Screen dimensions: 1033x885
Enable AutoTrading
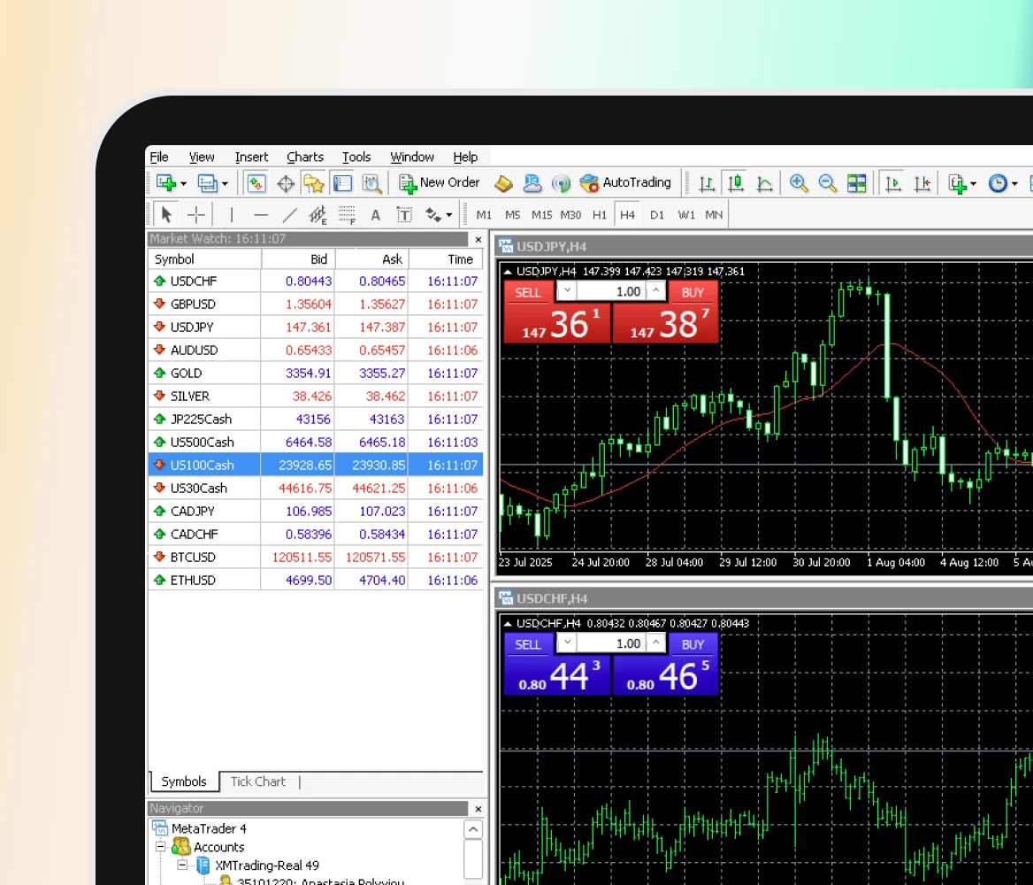(x=619, y=183)
